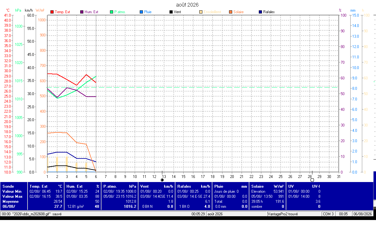Click the '1 Bft O' gust reading
376x247 pixels.
pos(185,207)
